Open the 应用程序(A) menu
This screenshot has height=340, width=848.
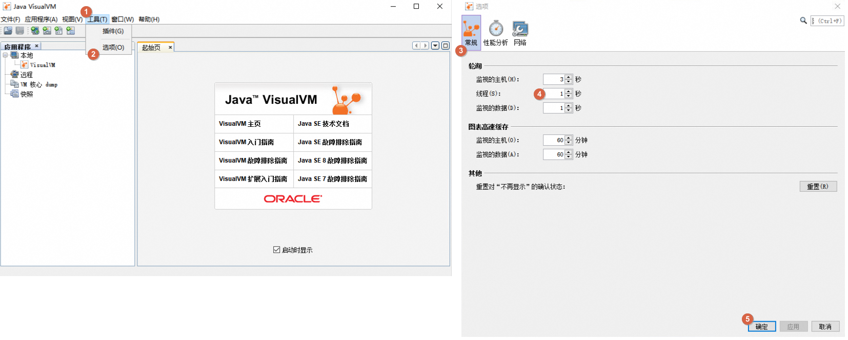pos(41,19)
